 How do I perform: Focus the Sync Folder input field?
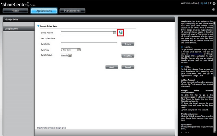(x=89, y=44)
